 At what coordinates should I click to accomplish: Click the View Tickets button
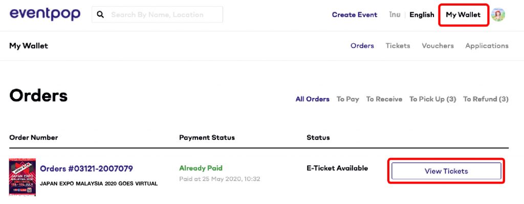[x=446, y=171]
